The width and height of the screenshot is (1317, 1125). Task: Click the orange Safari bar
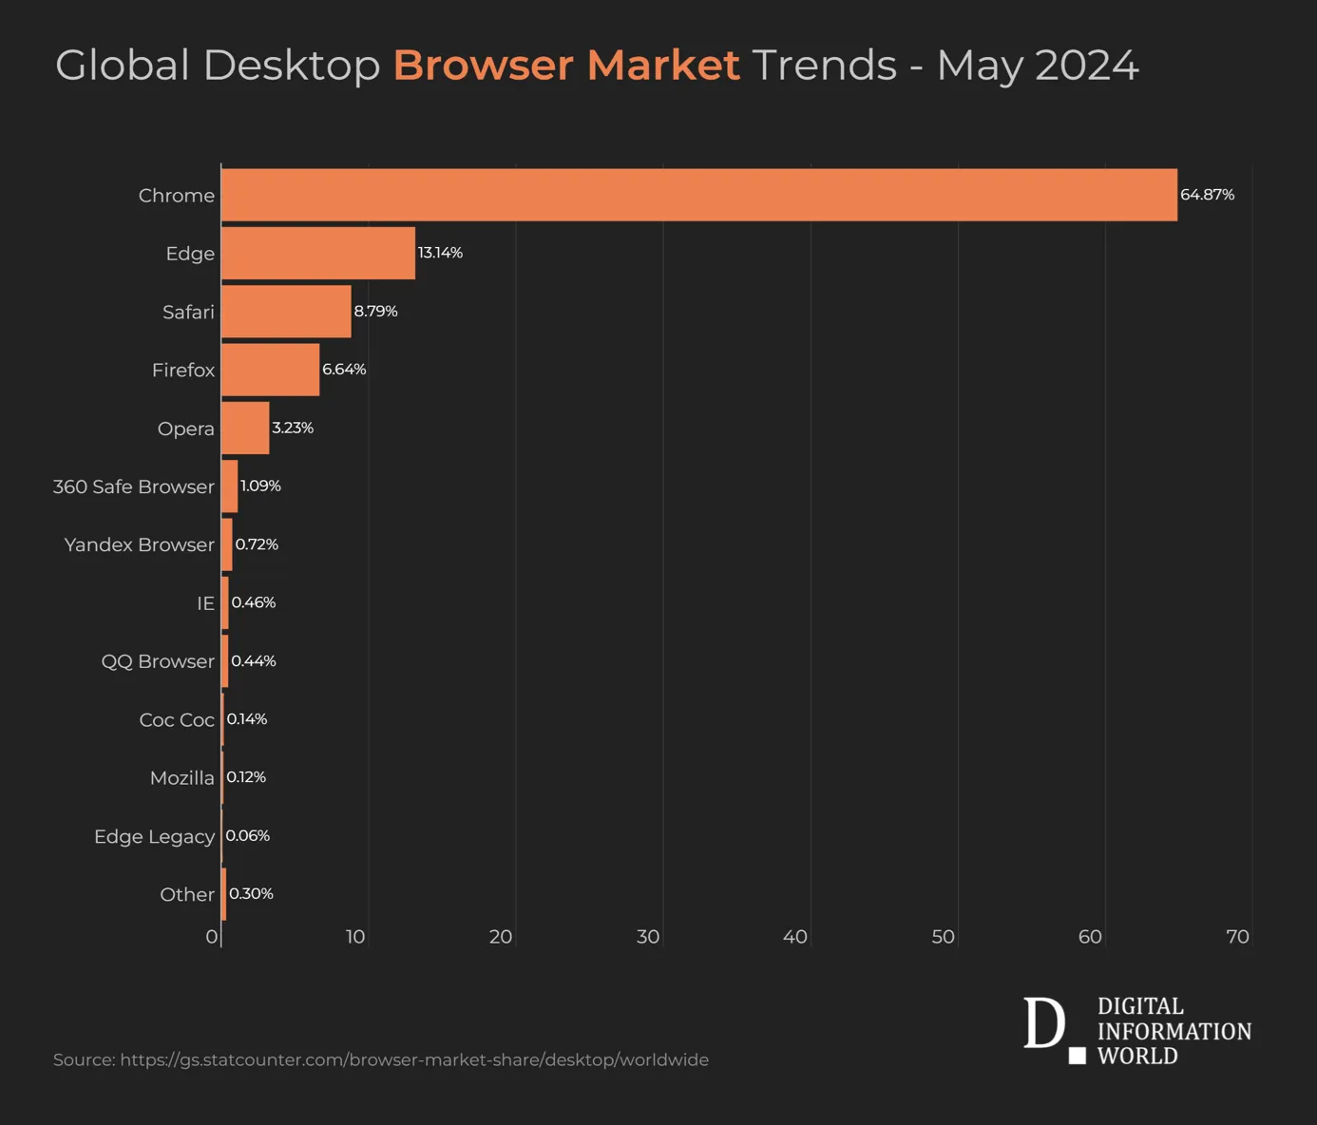(x=286, y=312)
